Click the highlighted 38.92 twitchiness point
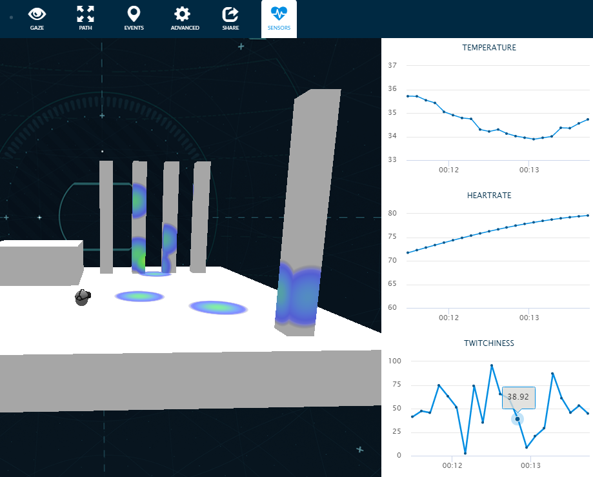 (x=518, y=419)
